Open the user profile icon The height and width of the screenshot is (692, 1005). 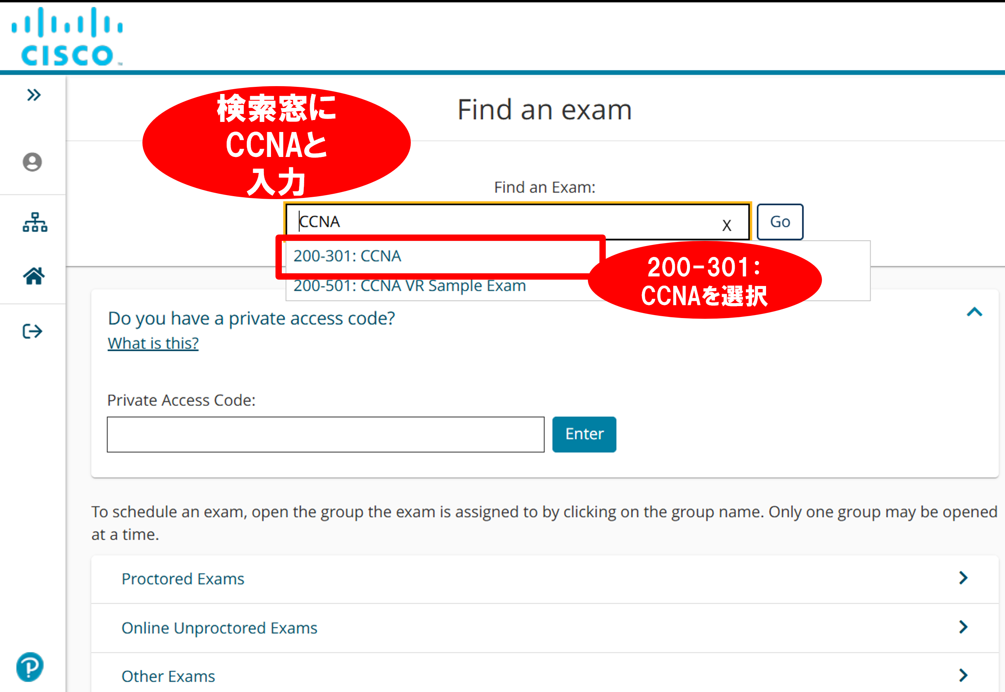coord(32,162)
